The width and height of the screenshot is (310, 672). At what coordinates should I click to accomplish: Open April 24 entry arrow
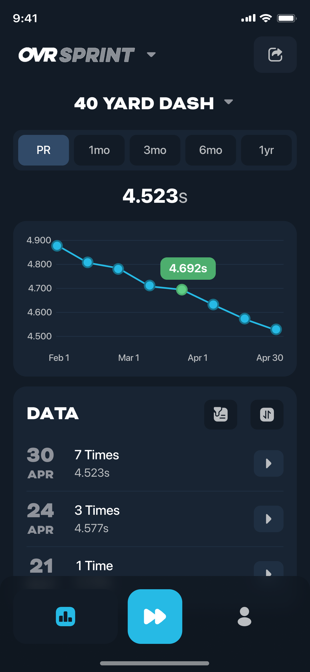[x=268, y=519]
